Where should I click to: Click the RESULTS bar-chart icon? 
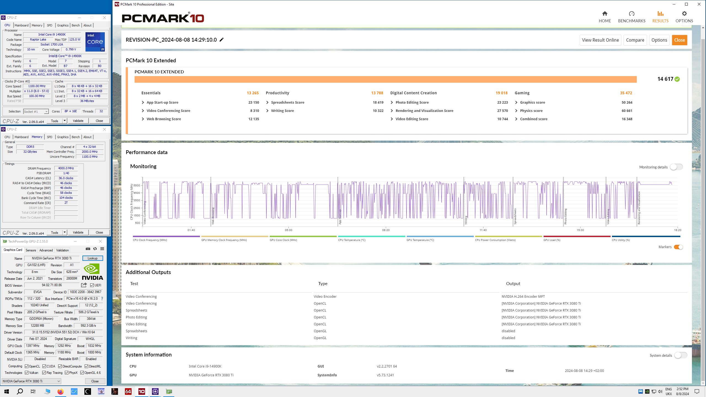pyautogui.click(x=660, y=14)
